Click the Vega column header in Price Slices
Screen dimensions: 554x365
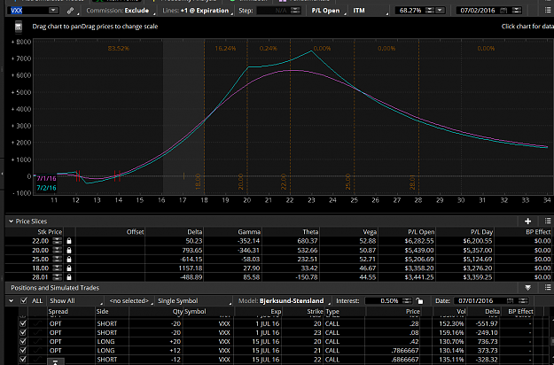click(370, 232)
